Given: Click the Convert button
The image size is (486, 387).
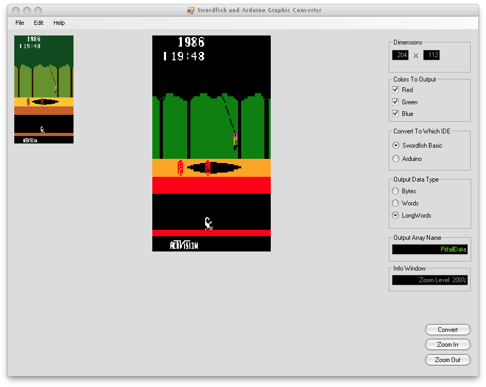Looking at the screenshot, I should [447, 330].
